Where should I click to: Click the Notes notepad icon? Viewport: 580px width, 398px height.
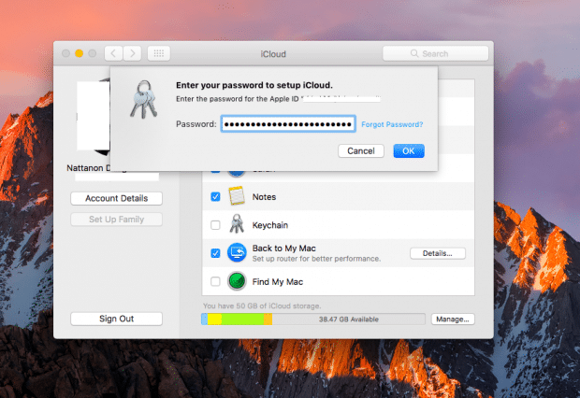click(237, 196)
